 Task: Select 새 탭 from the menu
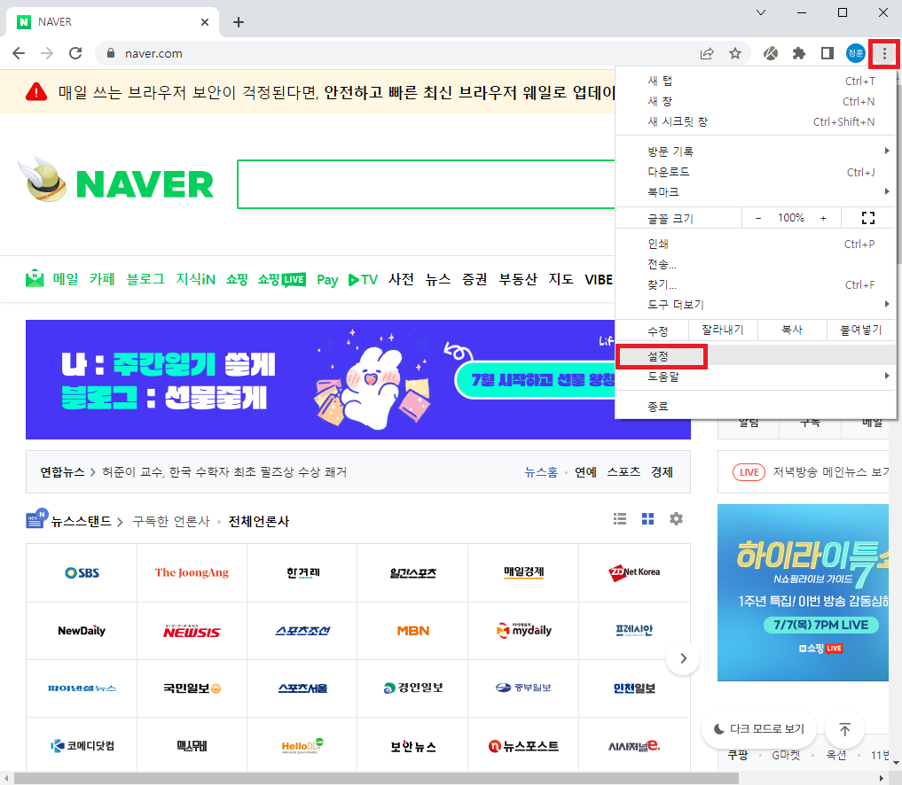pyautogui.click(x=756, y=81)
